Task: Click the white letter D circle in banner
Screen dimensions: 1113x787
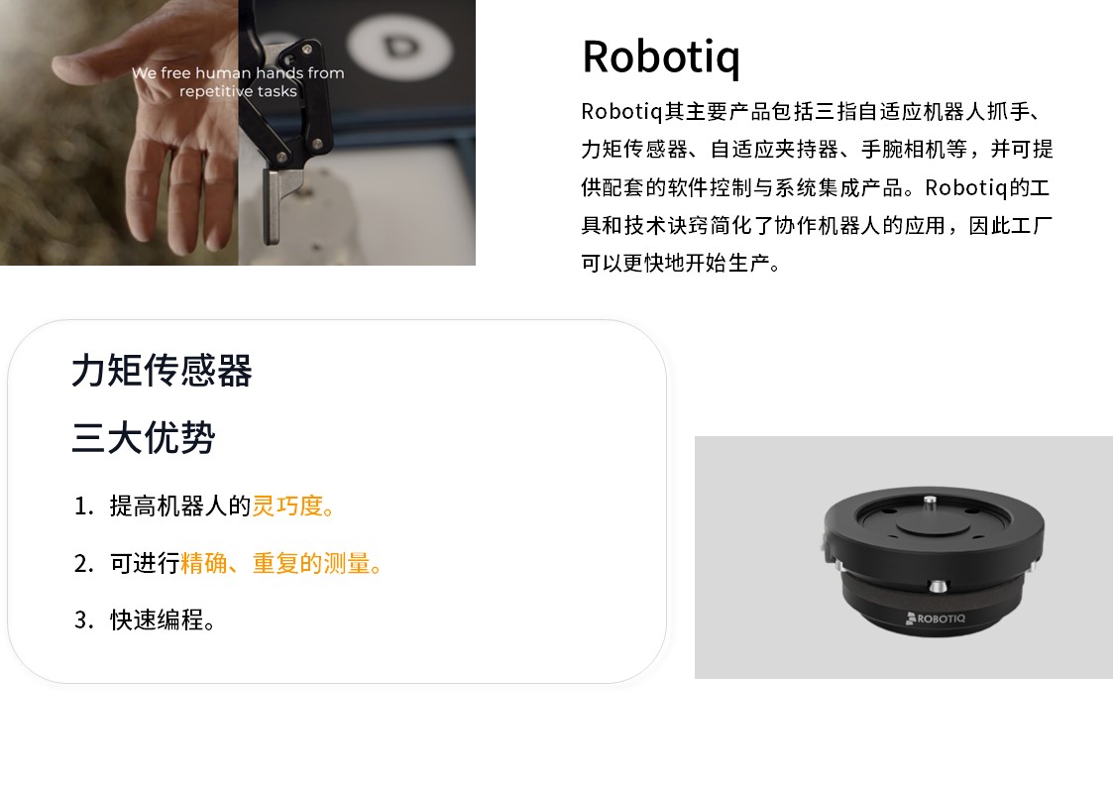Action: point(401,48)
